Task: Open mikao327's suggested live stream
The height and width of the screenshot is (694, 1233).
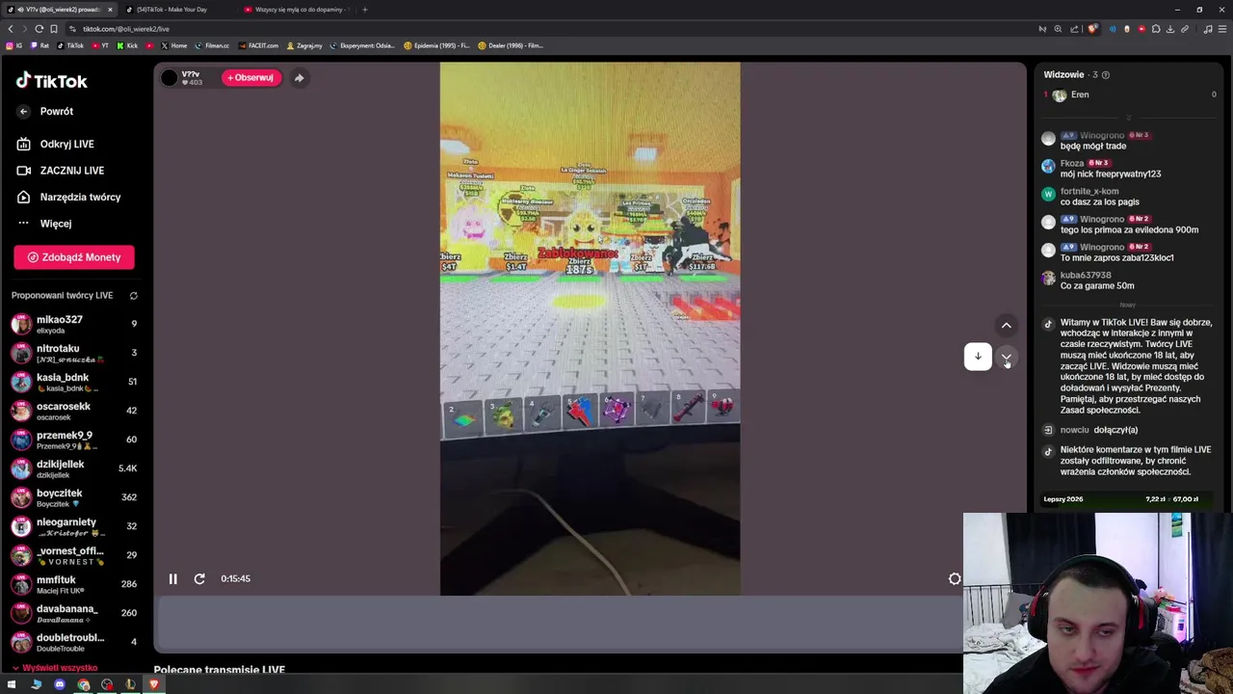Action: coord(74,324)
